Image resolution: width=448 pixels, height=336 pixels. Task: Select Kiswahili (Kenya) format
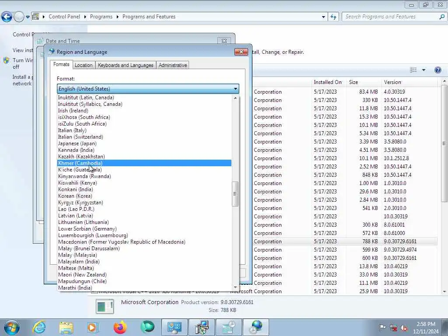tap(144, 183)
